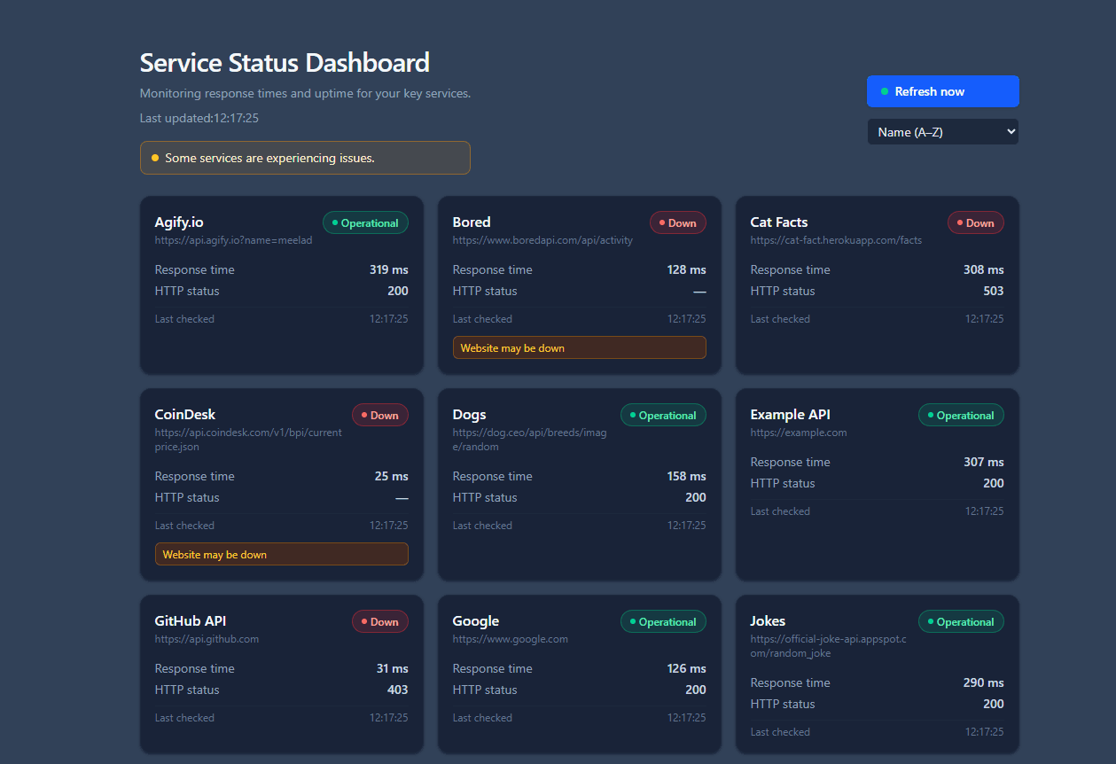Viewport: 1116px width, 764px height.
Task: Click the Agify.io API URL
Action: [x=233, y=240]
